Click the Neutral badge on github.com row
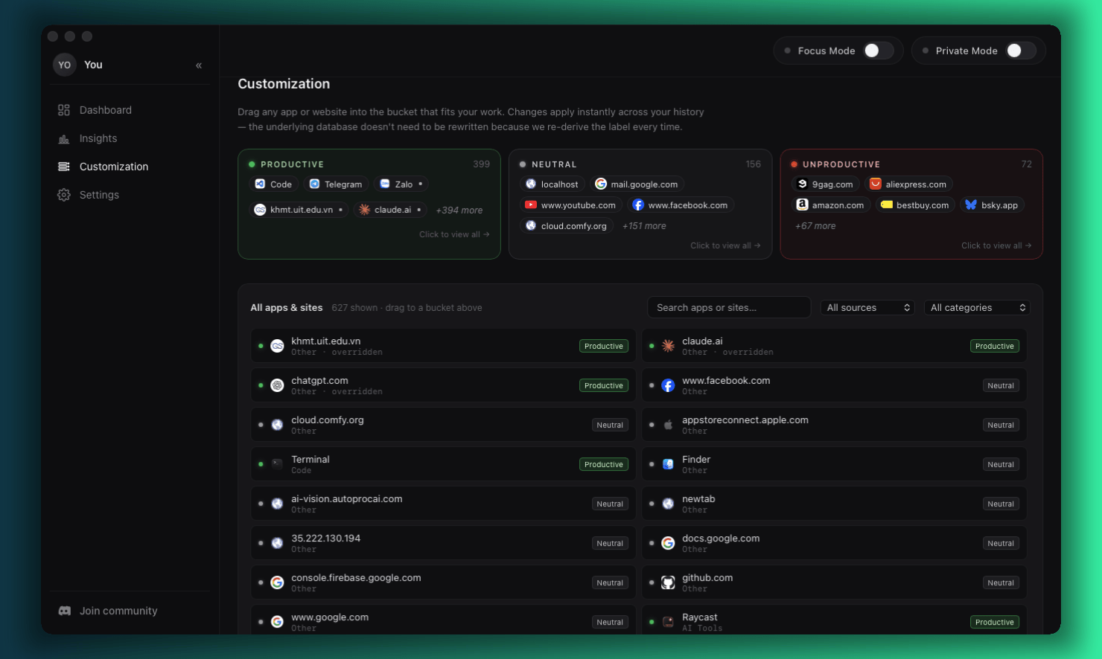Image resolution: width=1102 pixels, height=659 pixels. 1001,582
